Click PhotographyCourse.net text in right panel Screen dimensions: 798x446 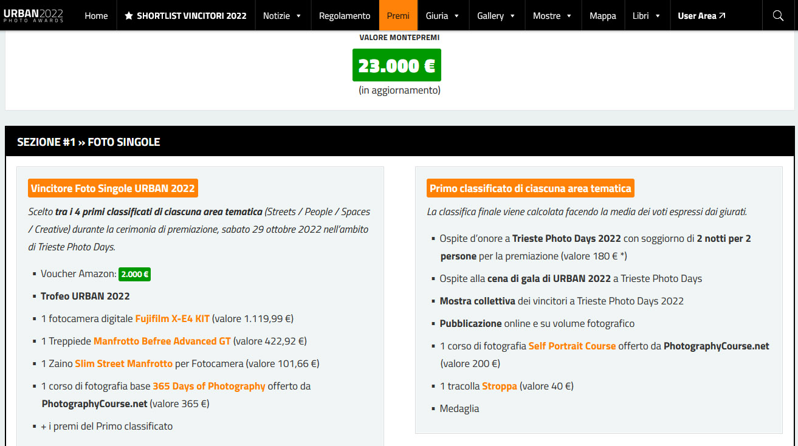[x=717, y=346]
